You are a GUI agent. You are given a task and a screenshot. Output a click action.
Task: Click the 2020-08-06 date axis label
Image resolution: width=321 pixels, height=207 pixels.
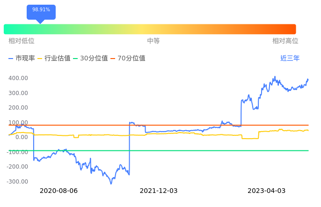(58, 191)
